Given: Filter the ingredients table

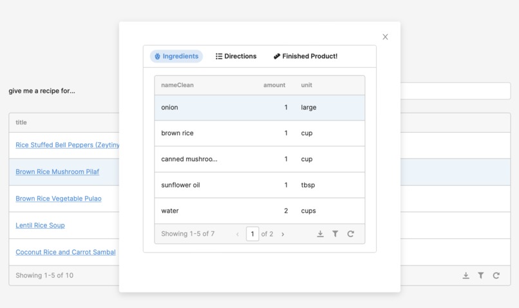Looking at the screenshot, I should pyautogui.click(x=335, y=234).
